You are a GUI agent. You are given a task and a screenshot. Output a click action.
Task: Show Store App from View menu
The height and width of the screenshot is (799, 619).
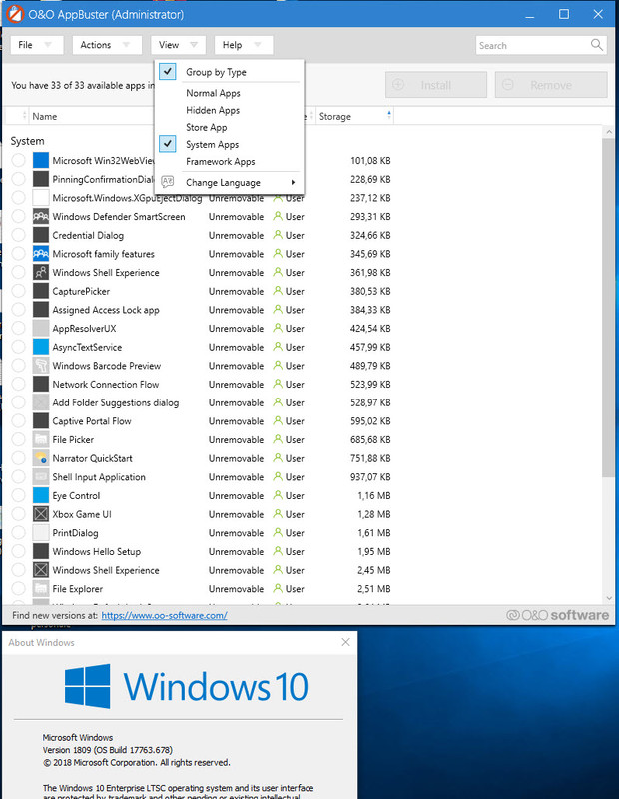[x=207, y=128]
